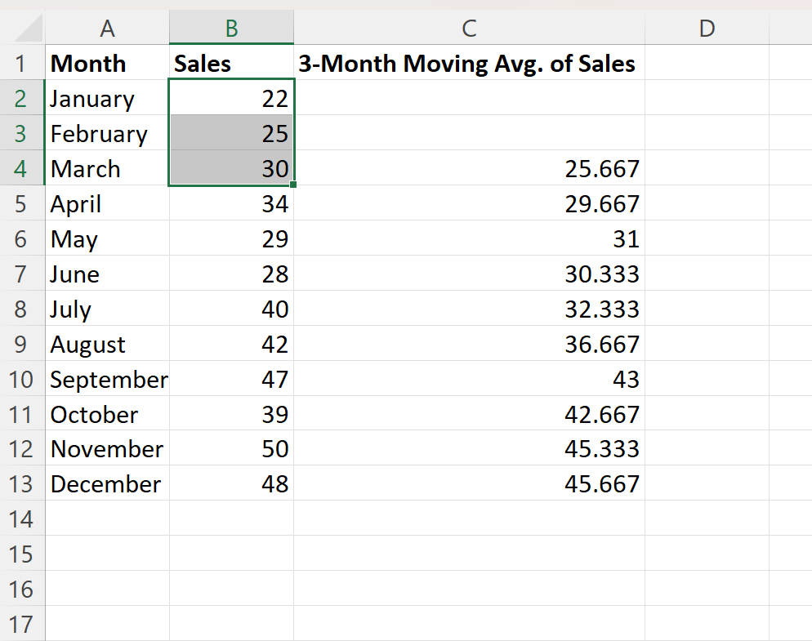Viewport: 812px width, 641px height.
Task: Click sales value 30 for March
Action: (231, 169)
